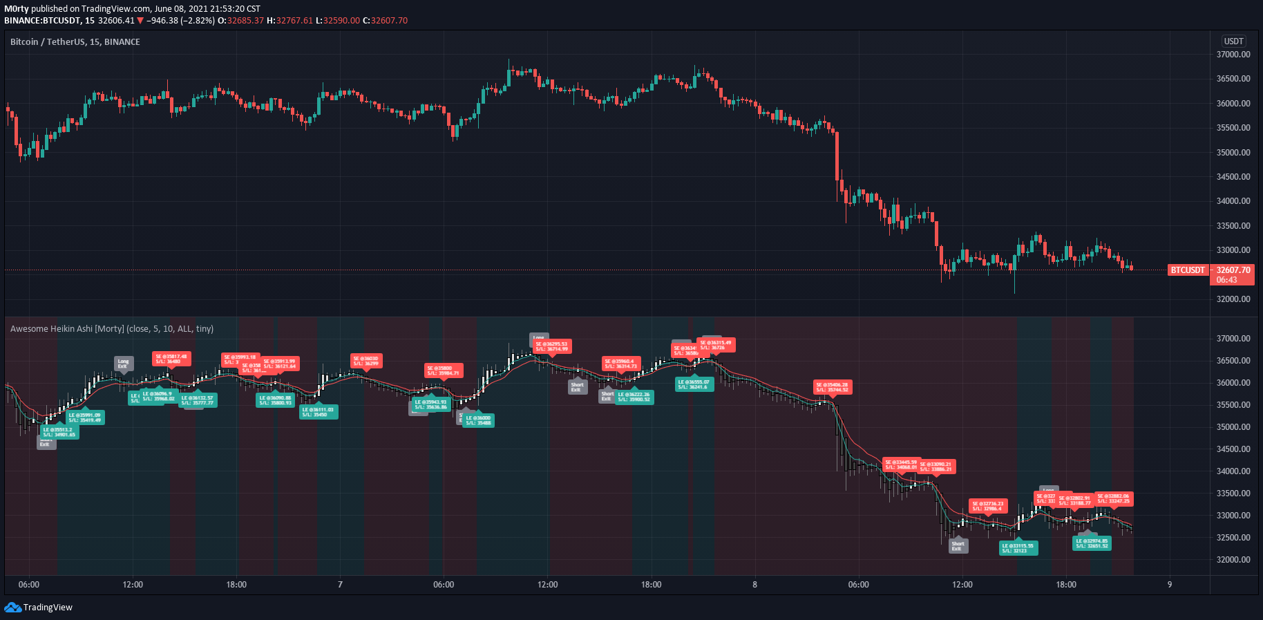Click the 'LE @35991.09' long entry label

click(85, 417)
